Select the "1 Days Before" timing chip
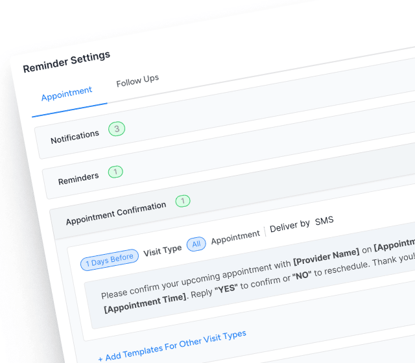This screenshot has height=363, width=415. [110, 259]
